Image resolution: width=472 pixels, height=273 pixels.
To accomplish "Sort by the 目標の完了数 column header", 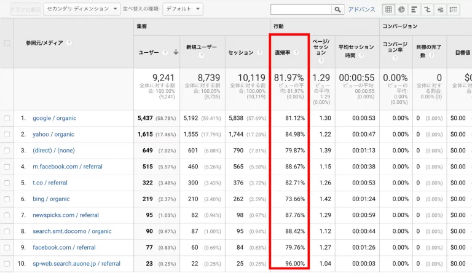I will click(428, 51).
